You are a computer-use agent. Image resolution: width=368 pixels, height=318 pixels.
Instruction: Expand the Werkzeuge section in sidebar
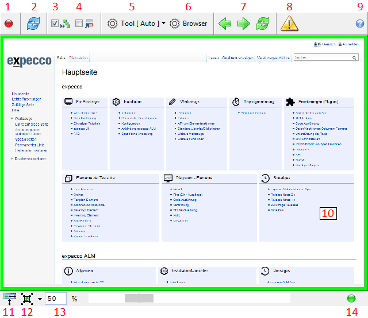click(x=13, y=118)
